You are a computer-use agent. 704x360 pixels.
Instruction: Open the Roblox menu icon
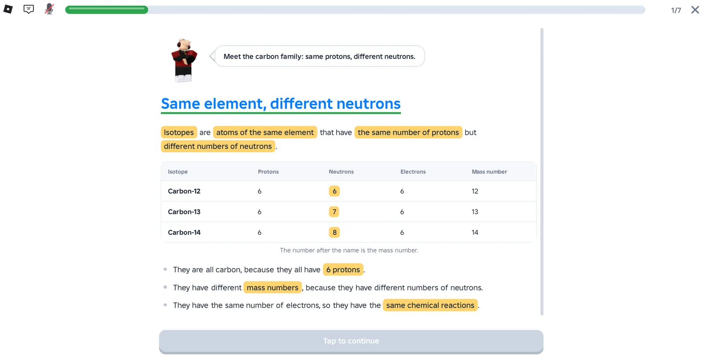[8, 9]
